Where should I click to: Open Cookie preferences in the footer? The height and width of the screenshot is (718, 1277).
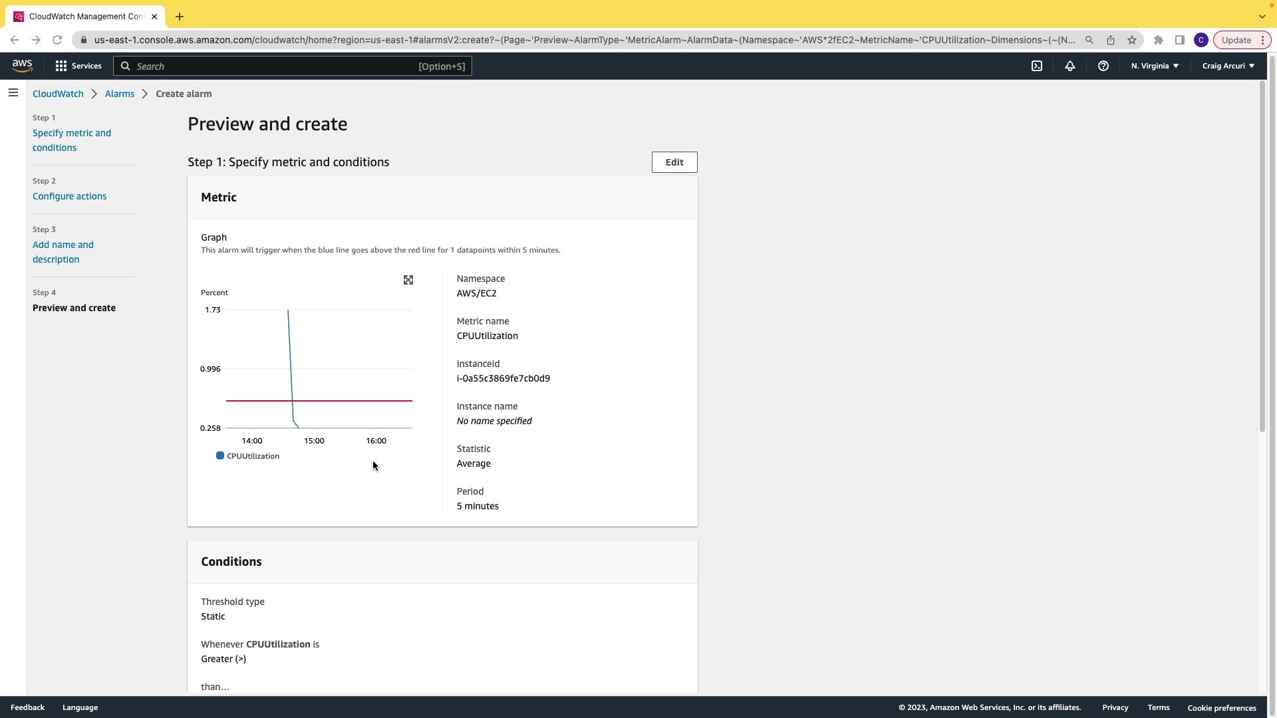coord(1221,707)
